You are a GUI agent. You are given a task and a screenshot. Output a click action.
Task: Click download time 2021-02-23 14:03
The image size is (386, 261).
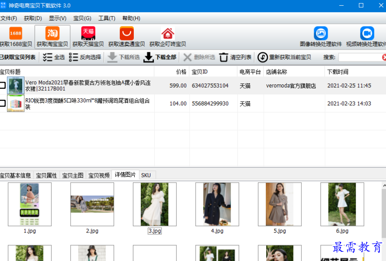[349, 104]
